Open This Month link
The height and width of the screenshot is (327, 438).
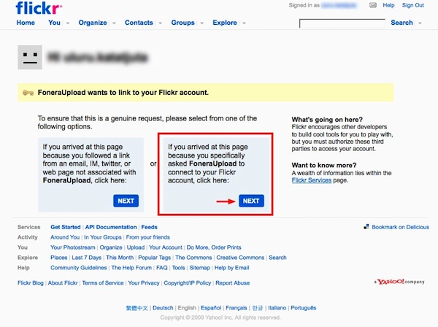point(120,258)
